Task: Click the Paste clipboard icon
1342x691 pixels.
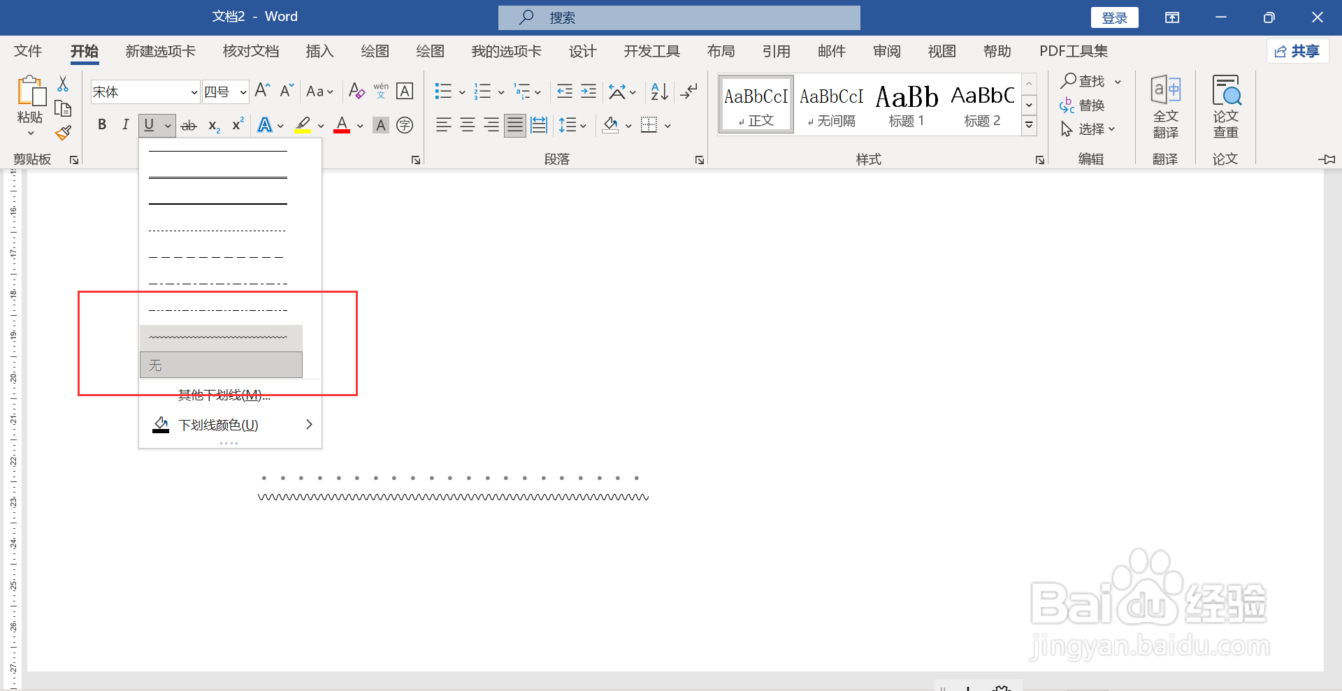Action: [31, 92]
